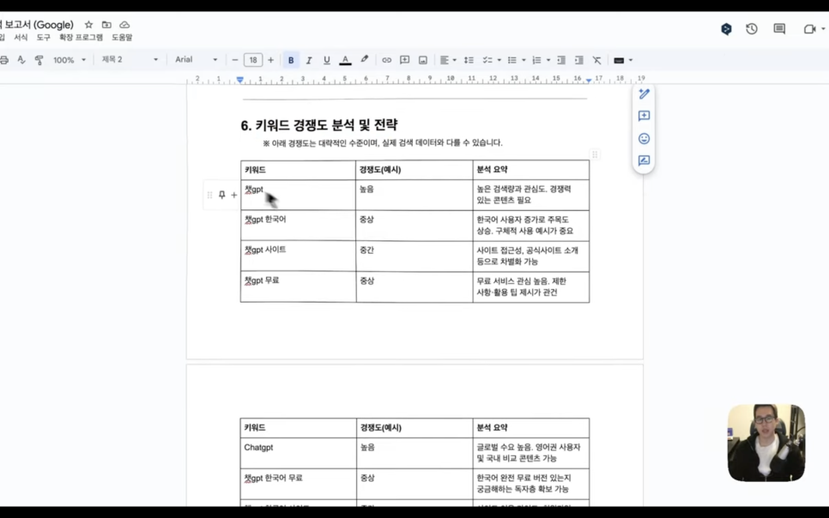Click the add emoji reaction icon
829x518 pixels.
(644, 138)
